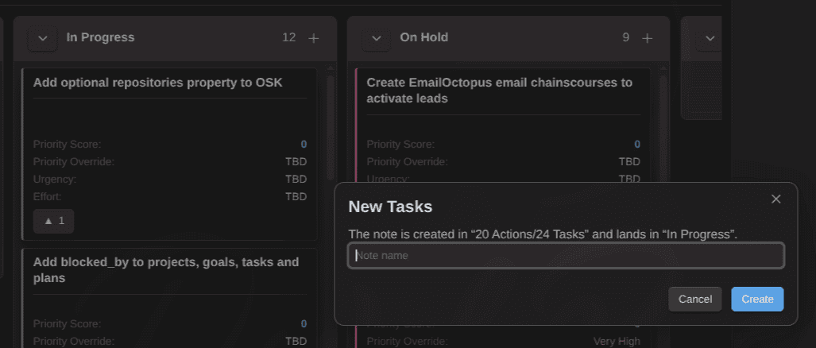Collapse the partially visible rightmost column
Image resolution: width=816 pixels, height=348 pixels.
tap(710, 38)
